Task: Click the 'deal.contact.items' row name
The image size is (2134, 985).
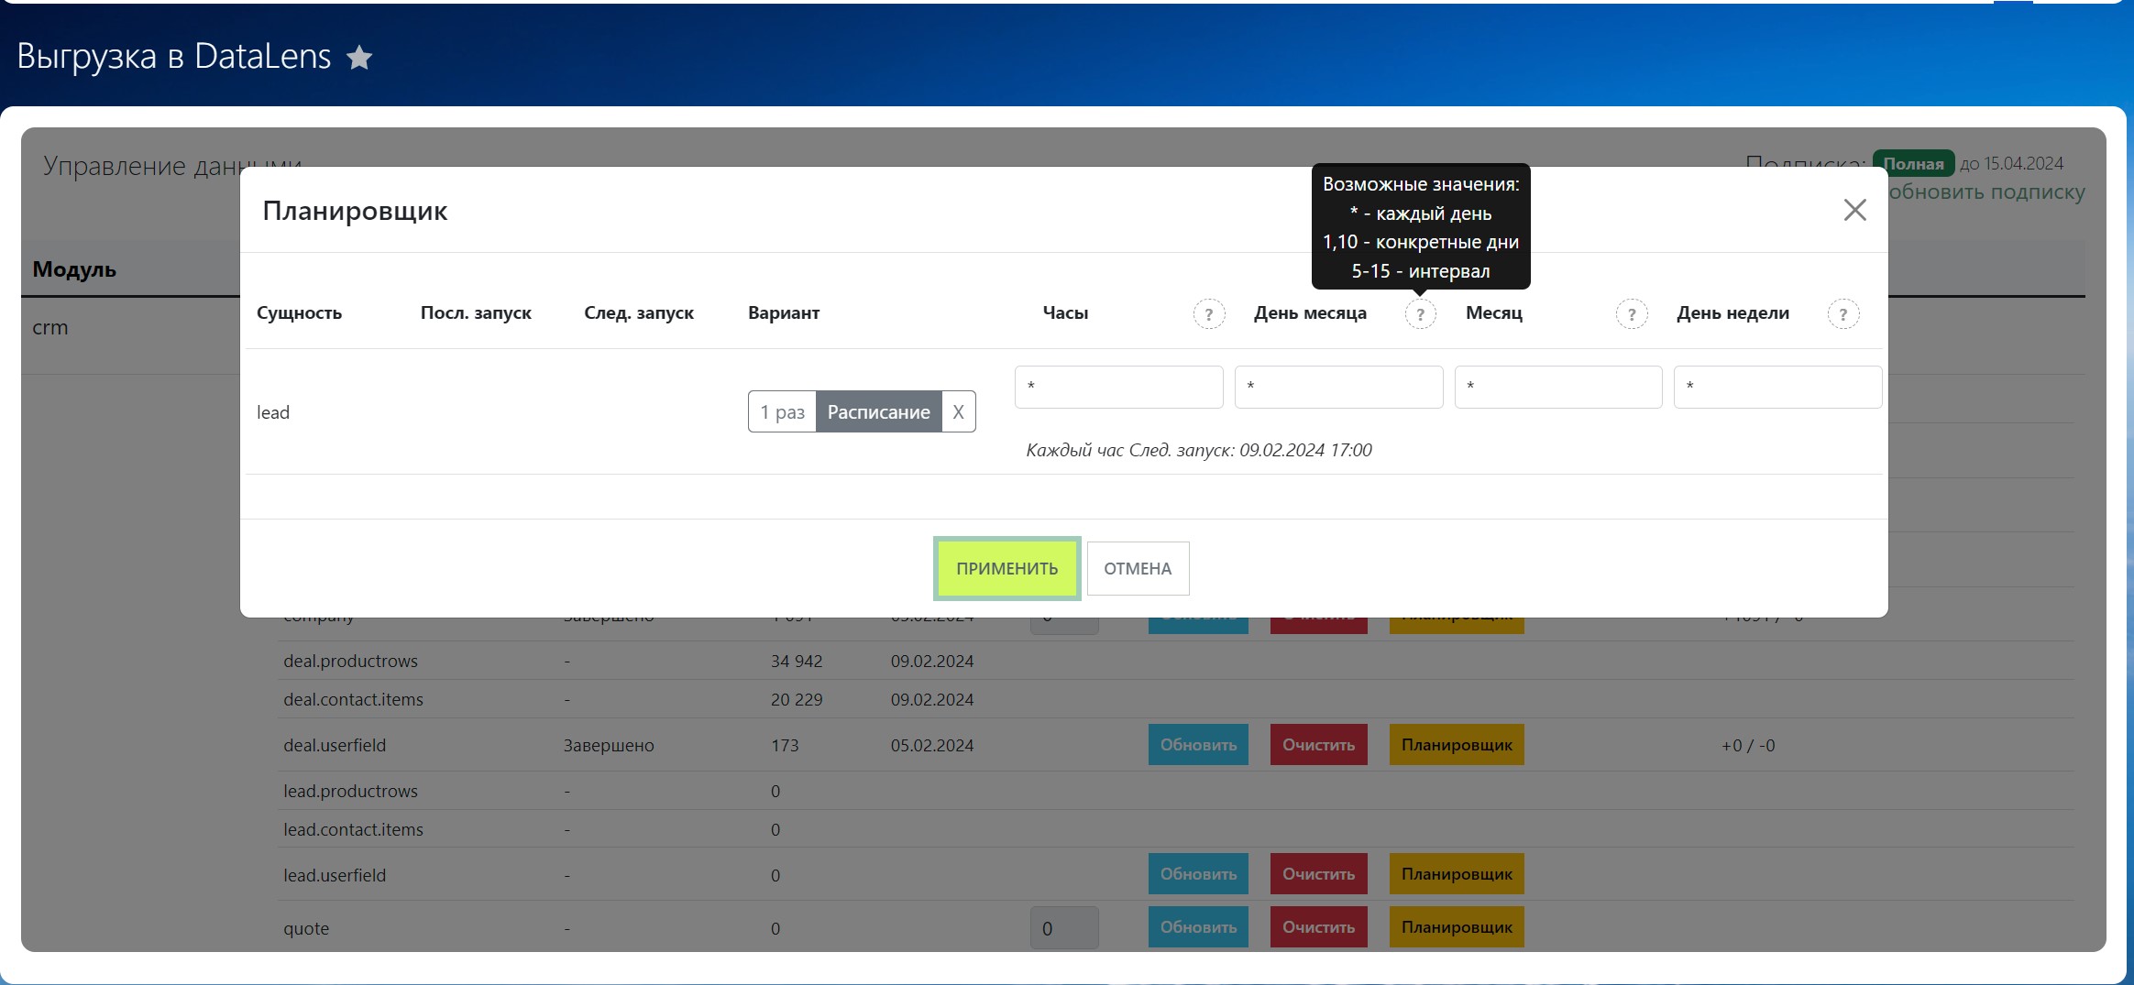Action: click(x=353, y=699)
